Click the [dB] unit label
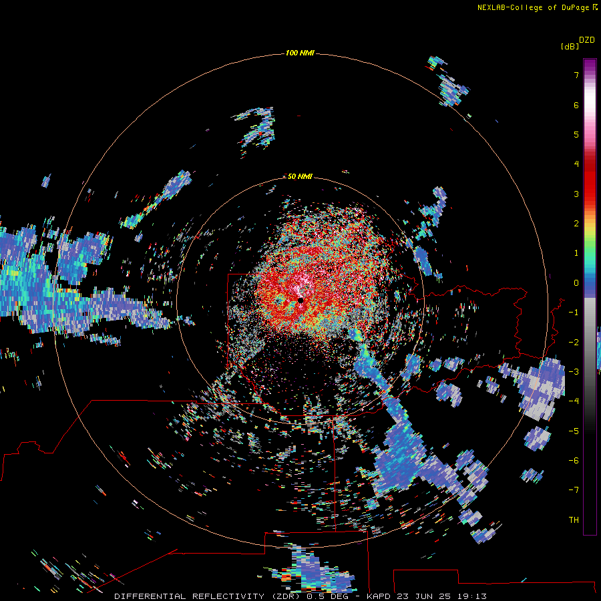The width and height of the screenshot is (601, 601). pyautogui.click(x=570, y=46)
